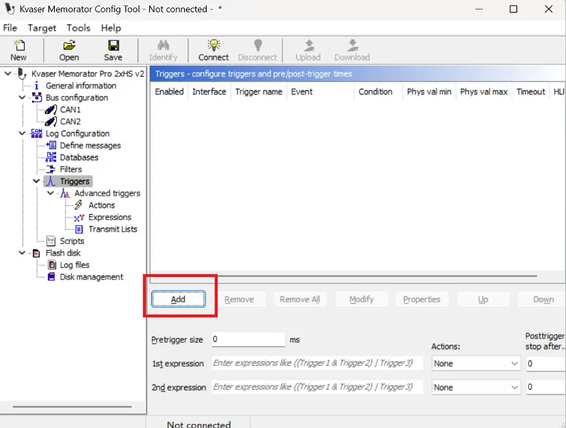Click the Up button
The width and height of the screenshot is (566, 428).
(x=483, y=299)
